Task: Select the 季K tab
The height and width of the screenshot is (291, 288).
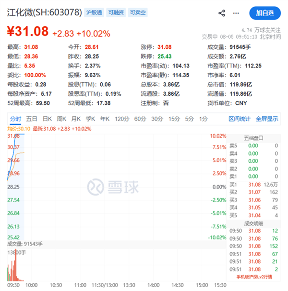Action: point(90,119)
